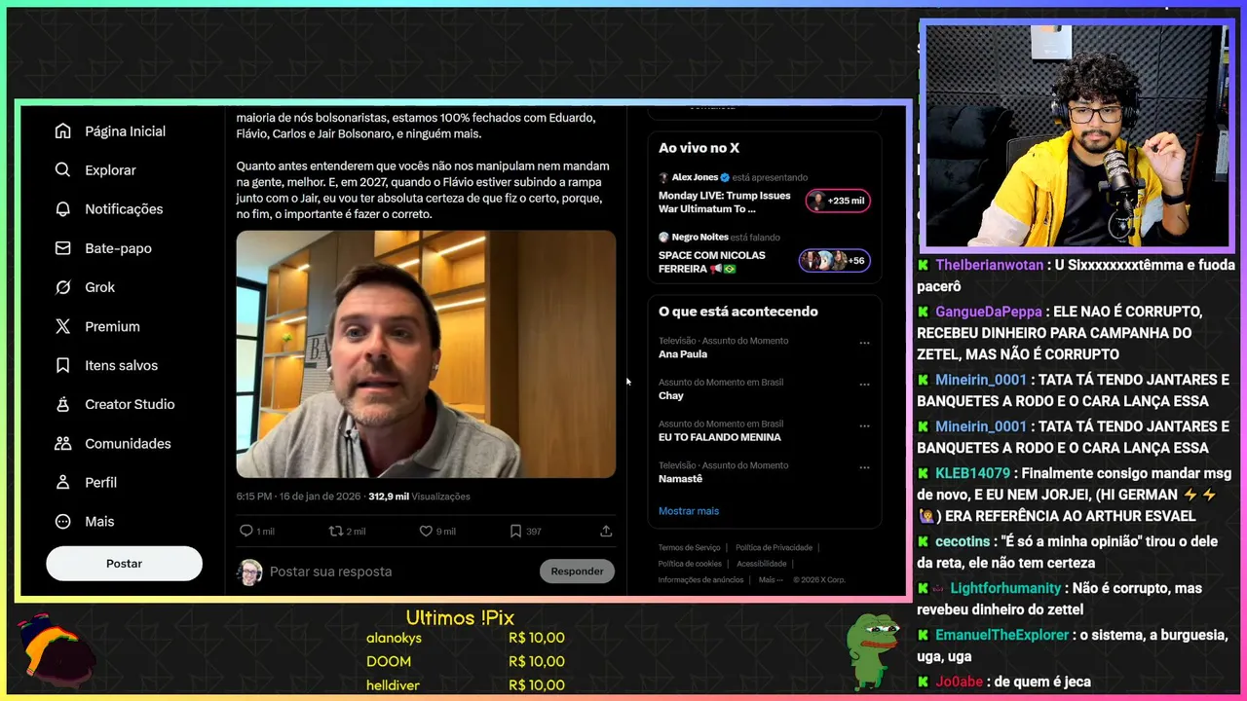Click the Responder button
Image resolution: width=1247 pixels, height=701 pixels.
coord(577,572)
